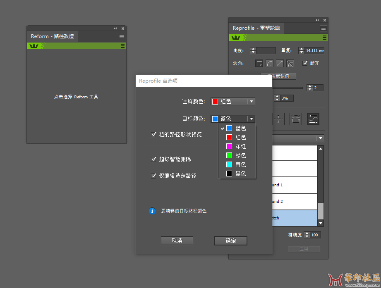Toggle the 超级智能删除 checkbox

(x=153, y=159)
